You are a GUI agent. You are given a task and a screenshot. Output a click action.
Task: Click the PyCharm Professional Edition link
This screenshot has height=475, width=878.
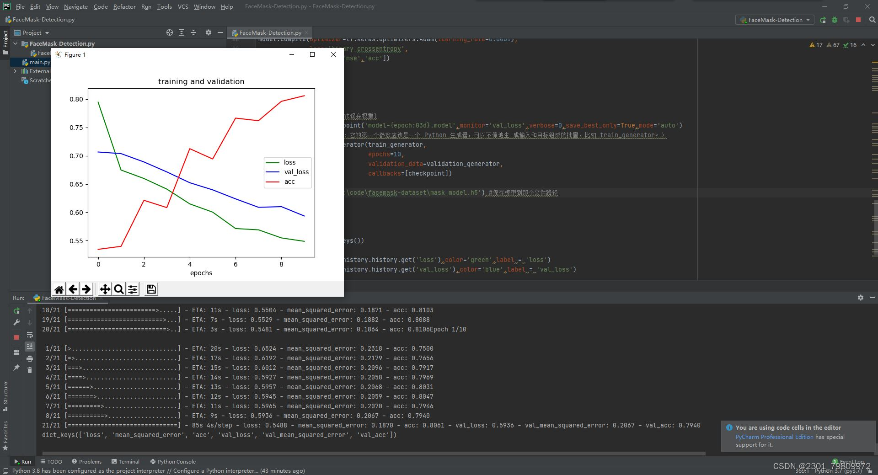tap(774, 437)
